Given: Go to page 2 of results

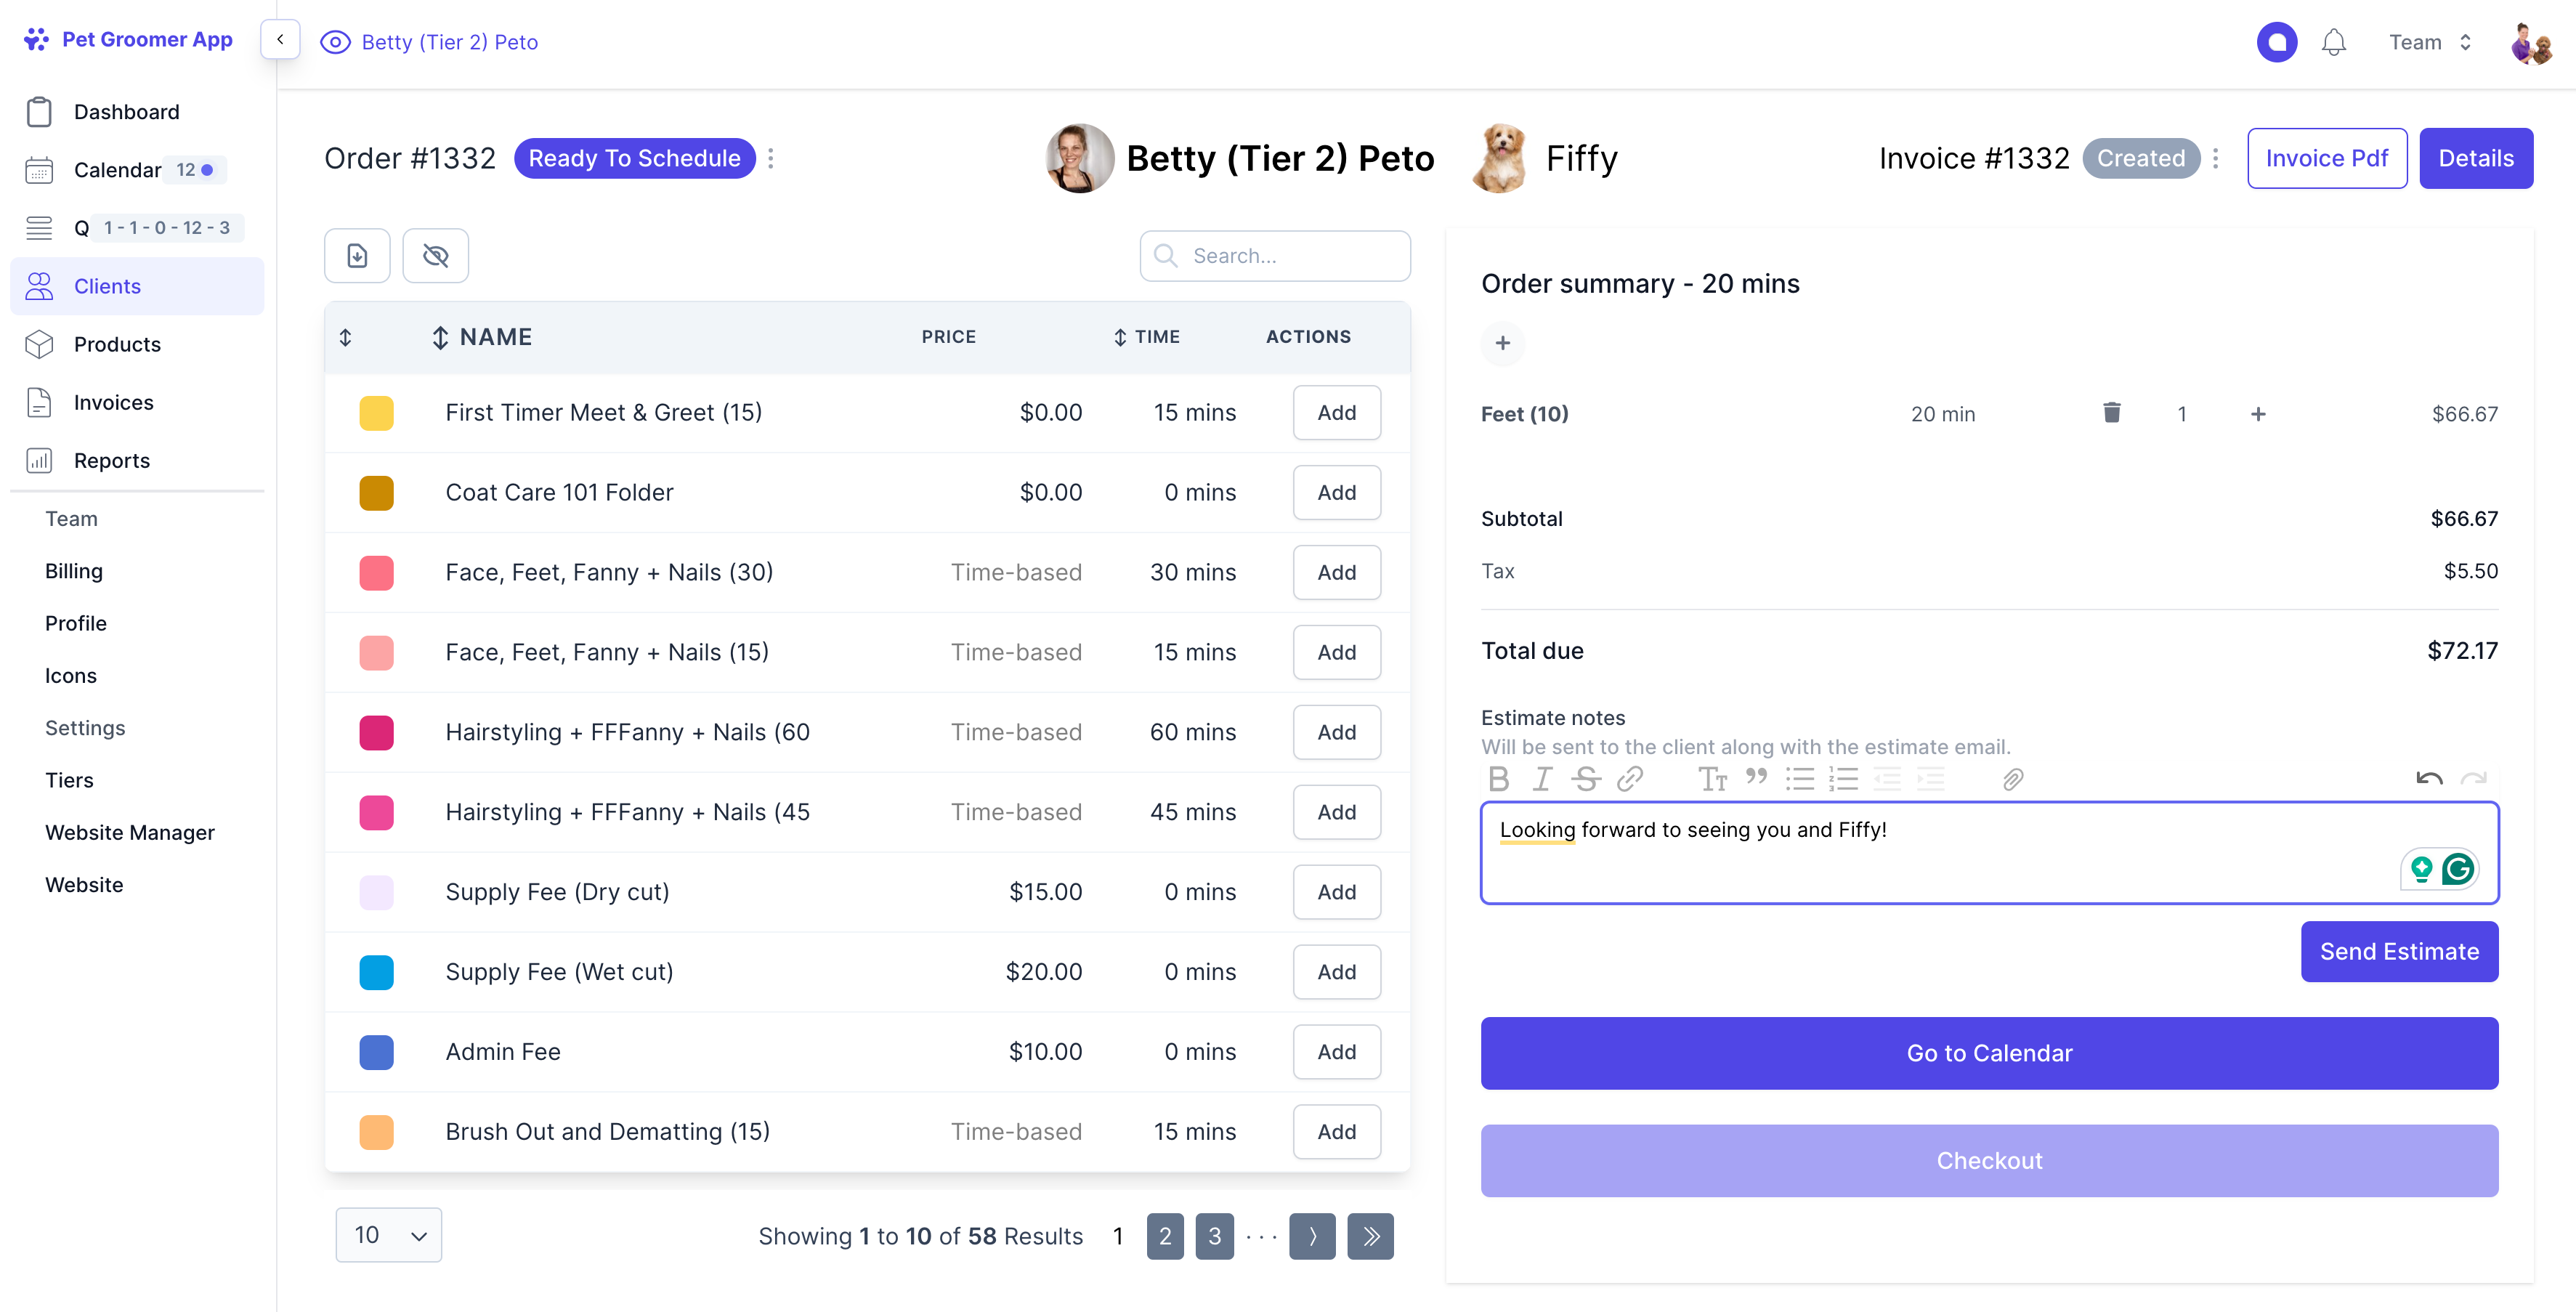Looking at the screenshot, I should (x=1164, y=1236).
